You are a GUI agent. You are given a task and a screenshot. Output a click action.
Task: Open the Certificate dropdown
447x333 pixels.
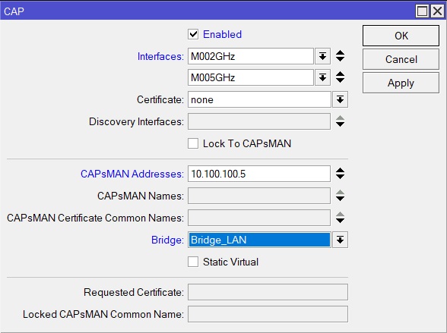(340, 99)
